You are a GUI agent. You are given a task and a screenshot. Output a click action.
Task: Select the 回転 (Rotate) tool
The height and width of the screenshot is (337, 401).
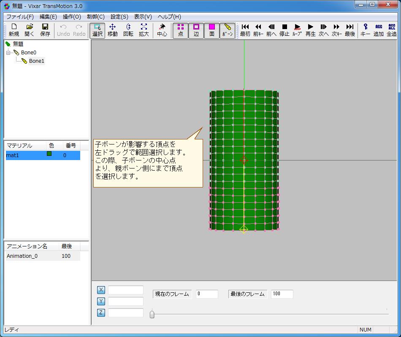[x=128, y=30]
